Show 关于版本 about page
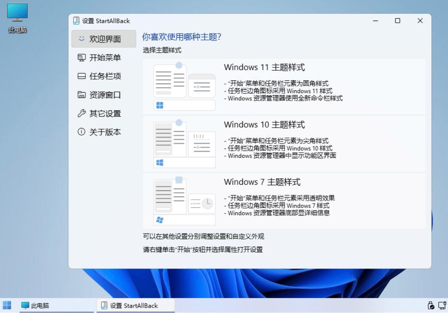Viewport: 448px width, 314px height. click(104, 132)
